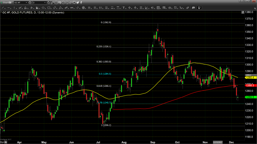257x144 pixels.
Task: Select the text annotation T tool
Action: point(124,8)
